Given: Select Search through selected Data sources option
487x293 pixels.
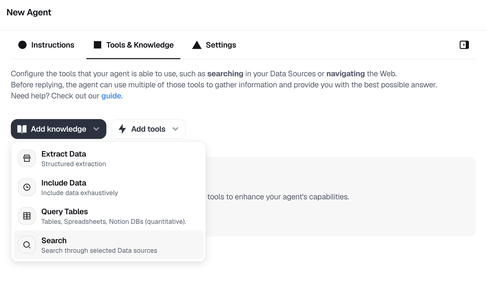Looking at the screenshot, I should tap(108, 245).
